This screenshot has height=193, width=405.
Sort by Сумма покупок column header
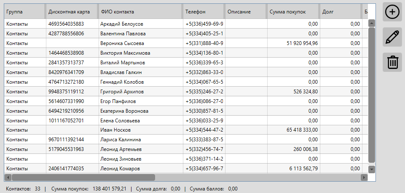pyautogui.click(x=292, y=12)
